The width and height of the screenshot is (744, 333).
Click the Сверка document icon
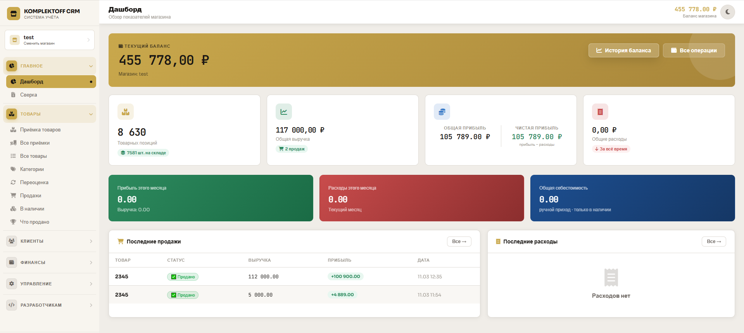pos(13,95)
